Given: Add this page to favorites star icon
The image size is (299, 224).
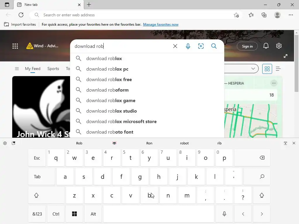Looking at the screenshot, I should click(x=236, y=15).
